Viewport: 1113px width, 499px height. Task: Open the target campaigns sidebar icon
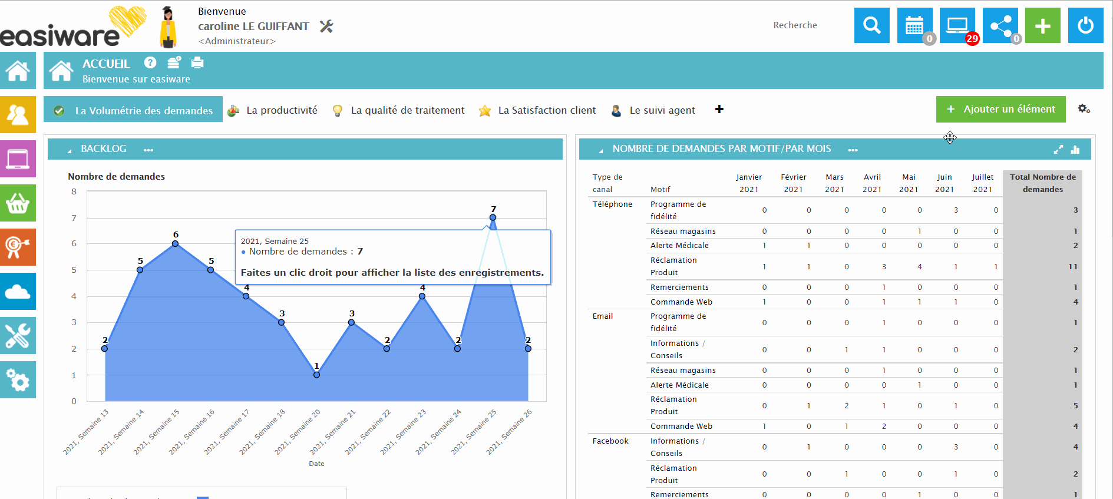[x=18, y=247]
